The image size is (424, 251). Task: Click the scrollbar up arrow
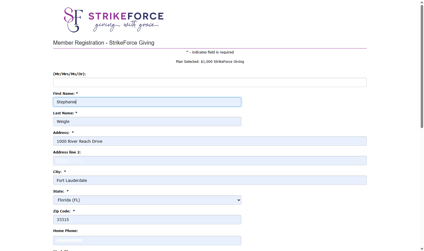[x=422, y=2]
